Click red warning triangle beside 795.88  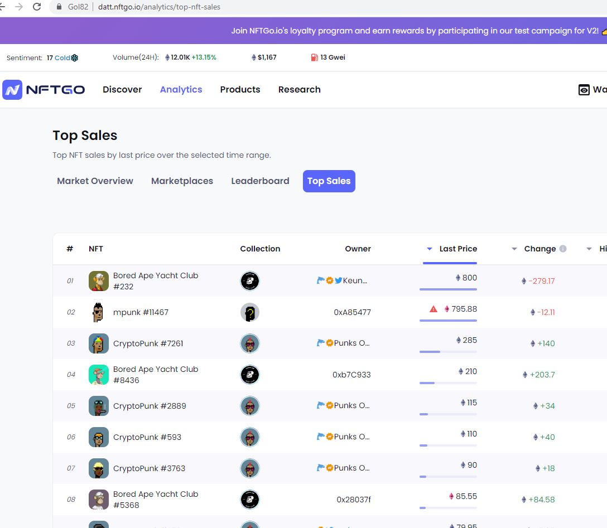(x=433, y=309)
